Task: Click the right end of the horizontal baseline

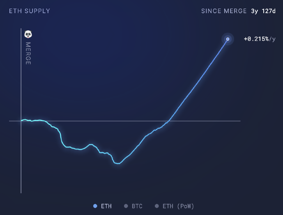Action: click(239, 121)
